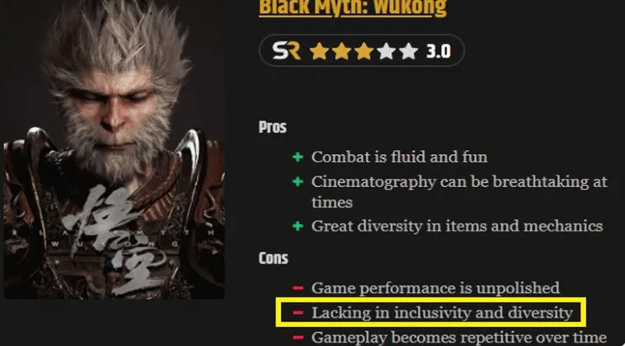The height and width of the screenshot is (346, 625).
Task: Click the 3.0 rating score
Action: [439, 51]
